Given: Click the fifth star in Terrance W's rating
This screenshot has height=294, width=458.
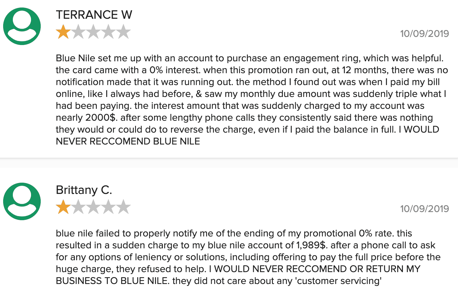Looking at the screenshot, I should (x=123, y=32).
